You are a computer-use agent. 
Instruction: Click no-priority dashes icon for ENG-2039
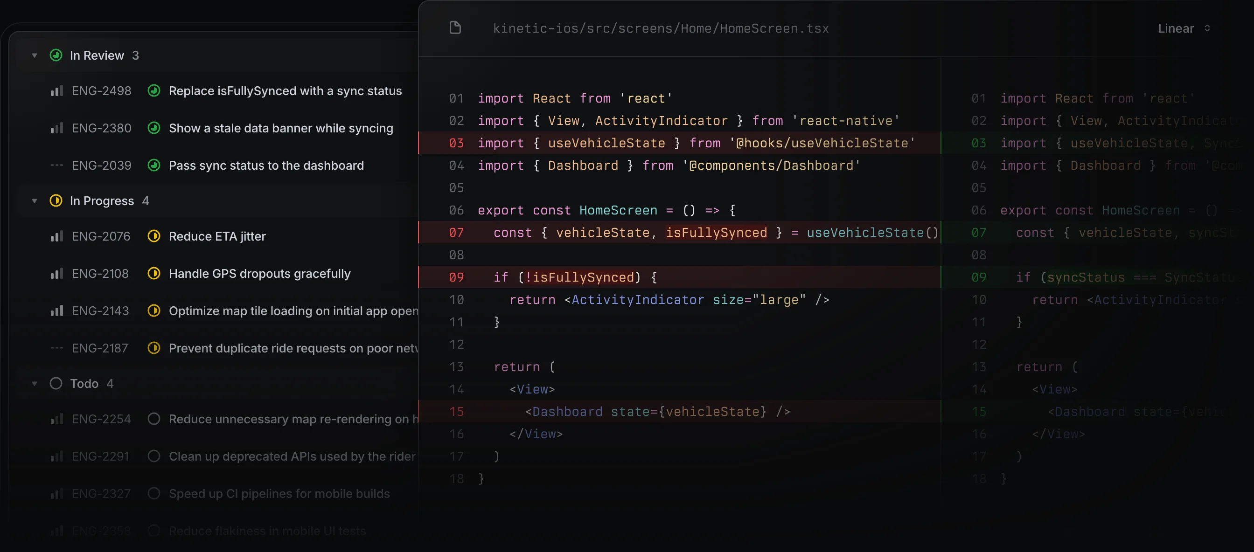coord(57,166)
